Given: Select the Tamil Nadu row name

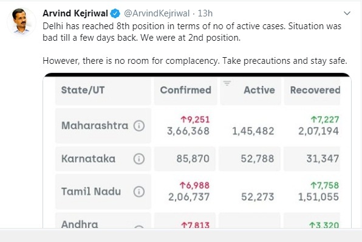Looking at the screenshot, I should tap(91, 192).
